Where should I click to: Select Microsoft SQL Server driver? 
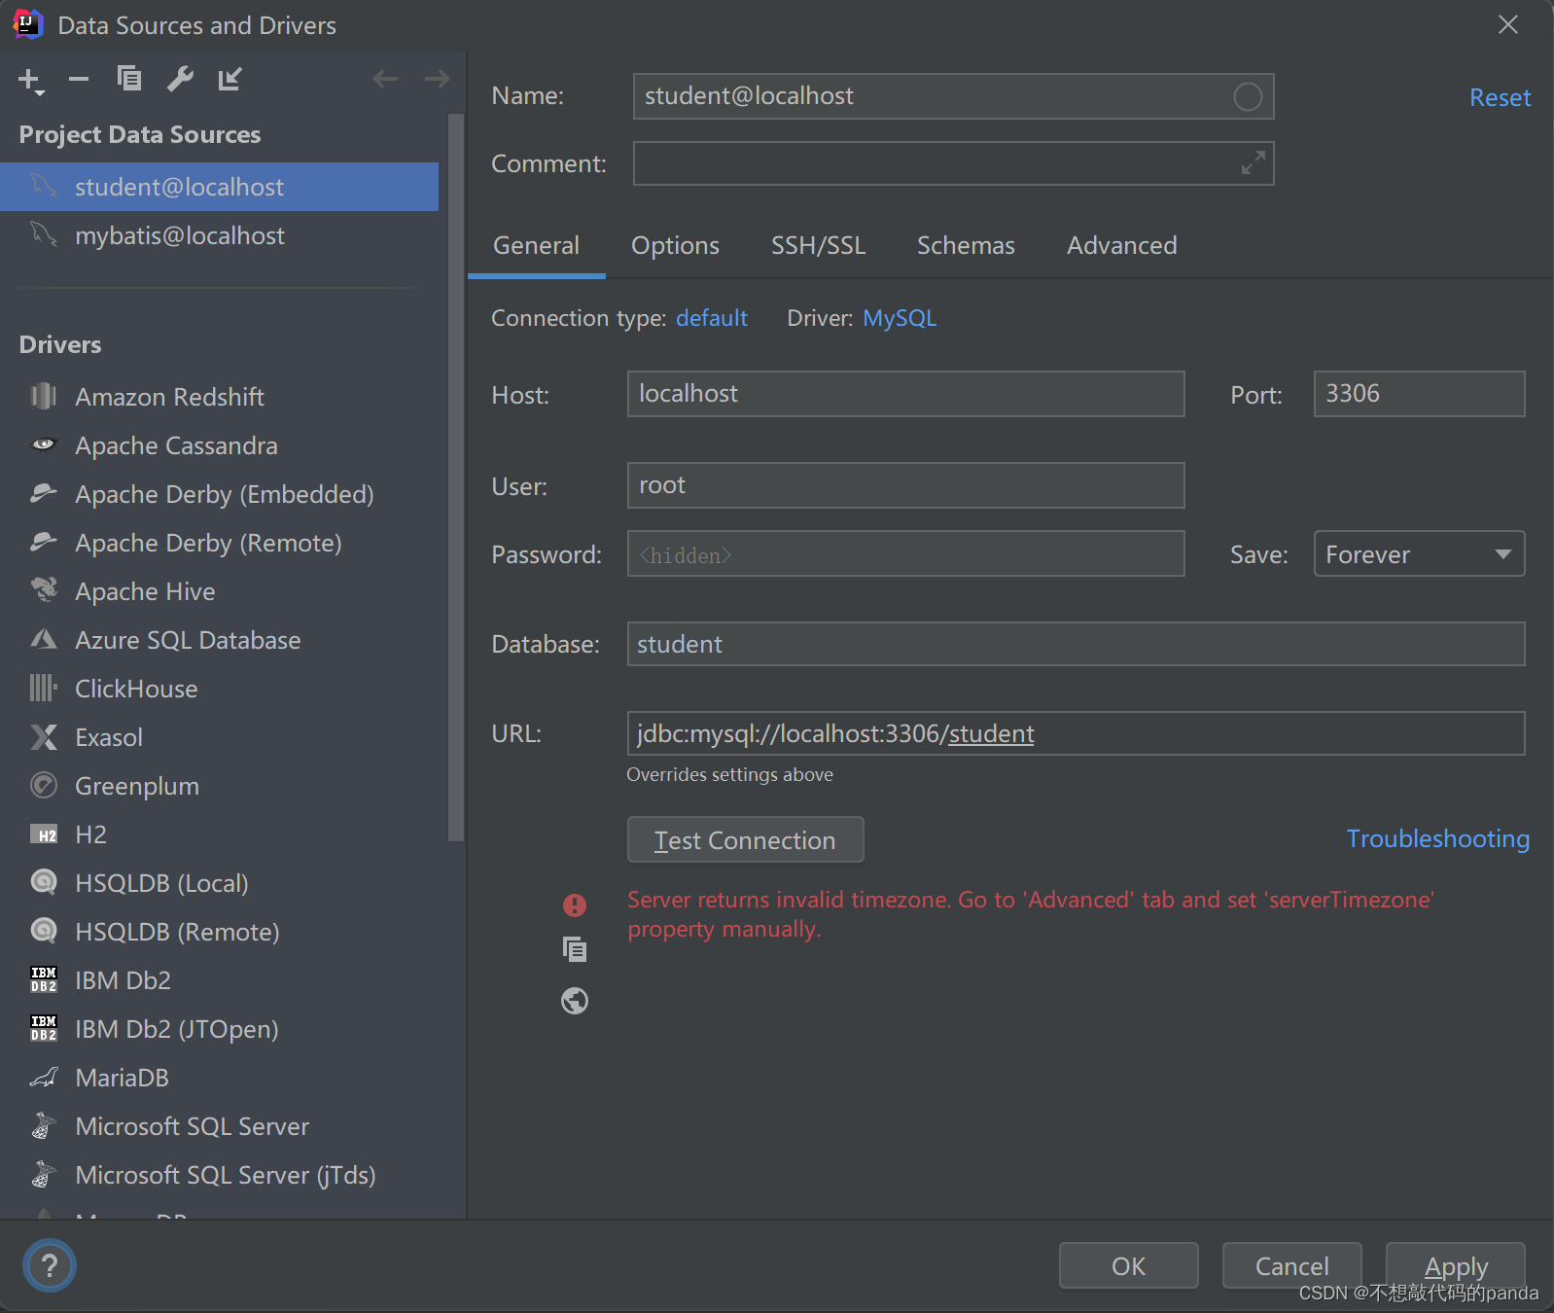(219, 1126)
